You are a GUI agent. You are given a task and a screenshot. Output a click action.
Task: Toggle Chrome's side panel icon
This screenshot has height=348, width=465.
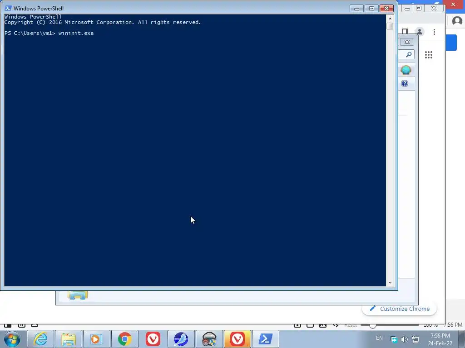pos(405,31)
